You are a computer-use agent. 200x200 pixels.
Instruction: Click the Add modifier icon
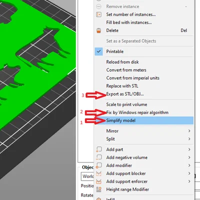pos(98,165)
